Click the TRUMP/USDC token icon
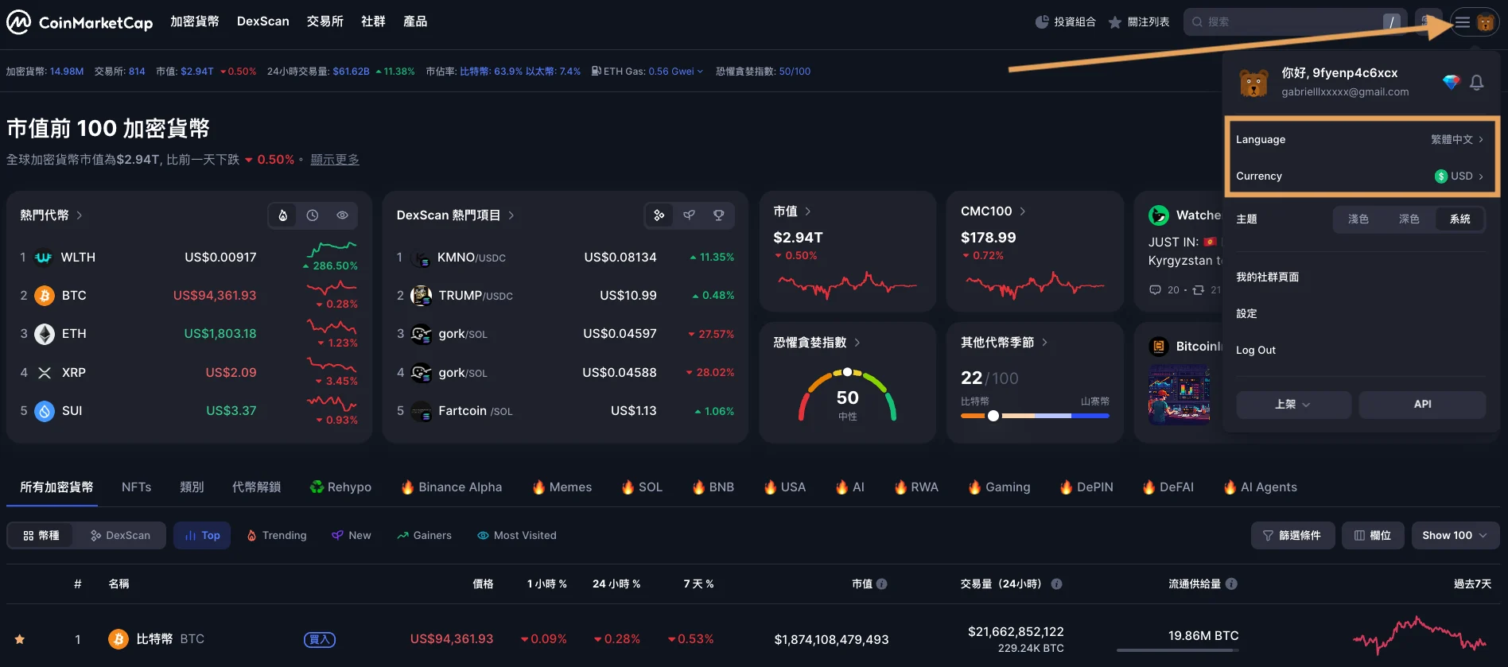The image size is (1508, 667). [421, 296]
